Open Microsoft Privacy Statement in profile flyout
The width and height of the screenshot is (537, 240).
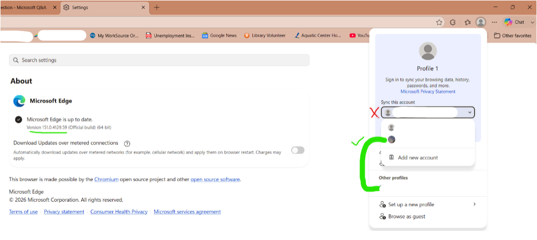(x=428, y=92)
